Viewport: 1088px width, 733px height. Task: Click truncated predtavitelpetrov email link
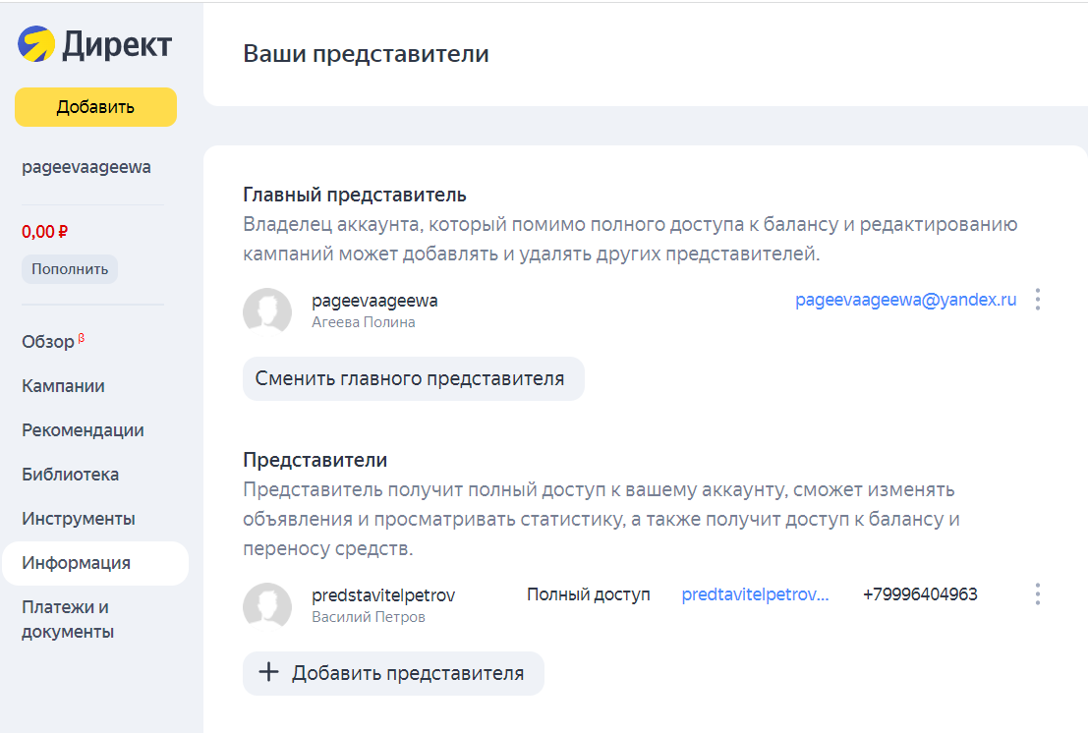pos(755,594)
